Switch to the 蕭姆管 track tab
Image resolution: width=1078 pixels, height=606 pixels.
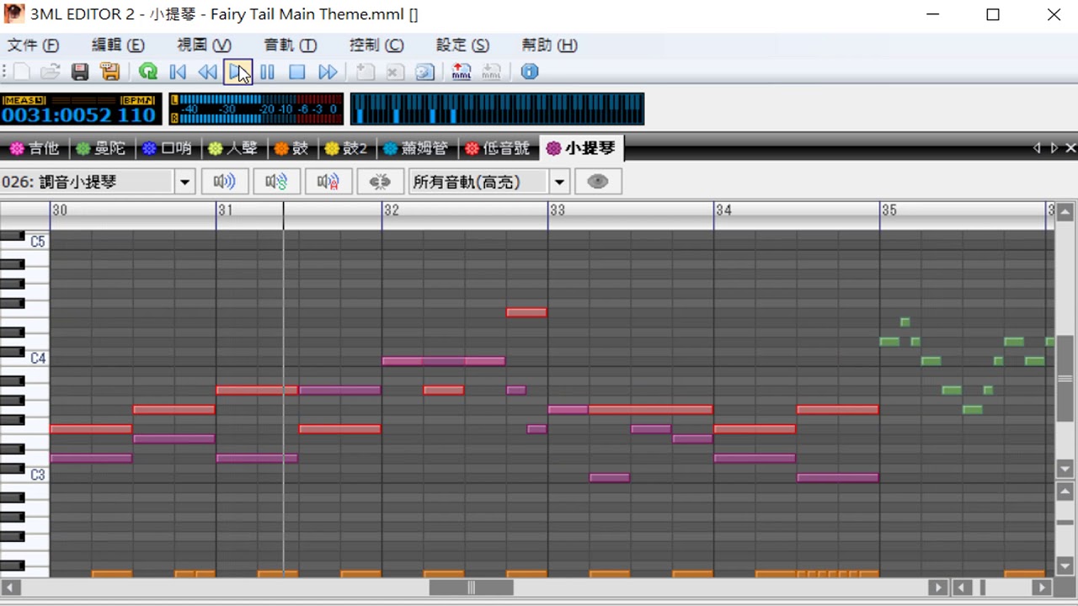[x=416, y=149]
